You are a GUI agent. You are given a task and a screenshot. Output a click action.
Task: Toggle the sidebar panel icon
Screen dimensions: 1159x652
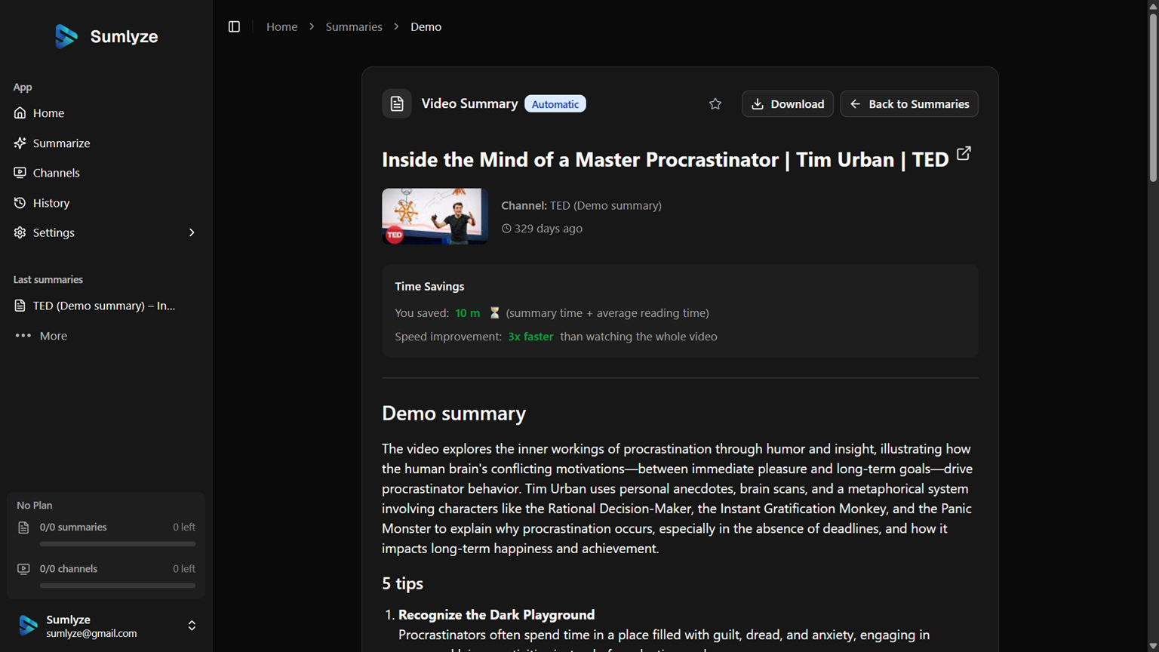tap(234, 26)
